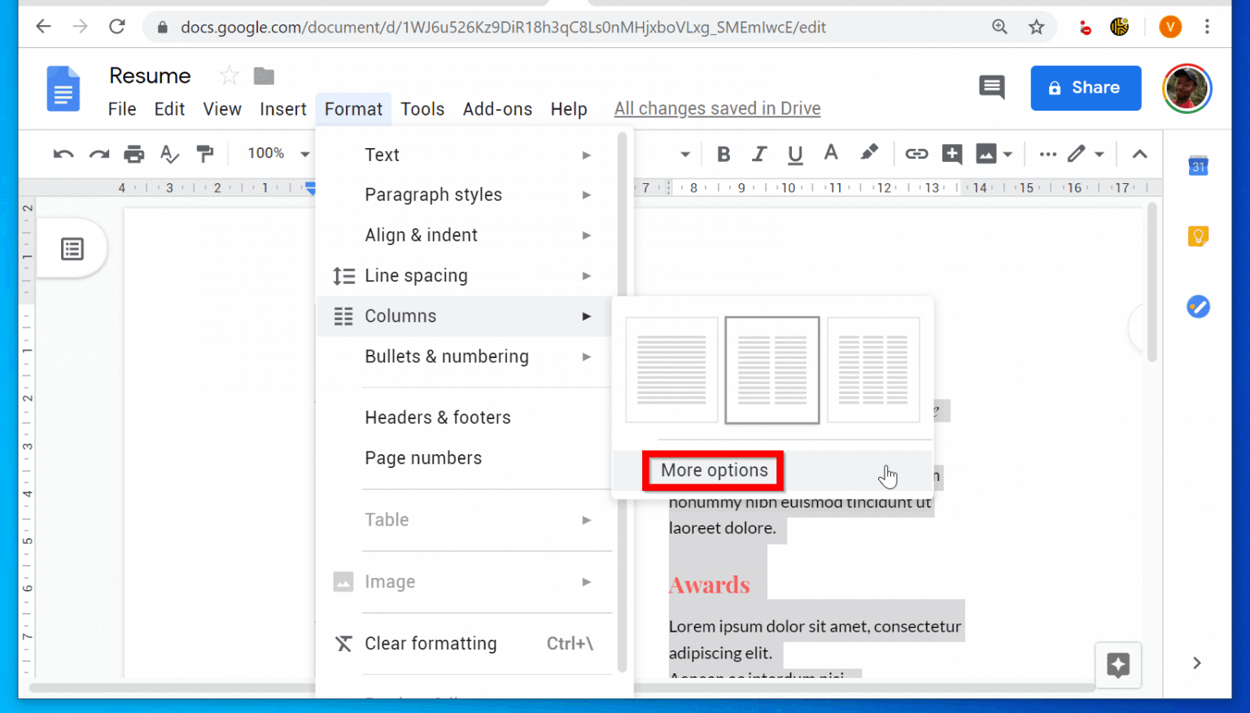1250x713 pixels.
Task: Run spell check icon
Action: (x=169, y=154)
